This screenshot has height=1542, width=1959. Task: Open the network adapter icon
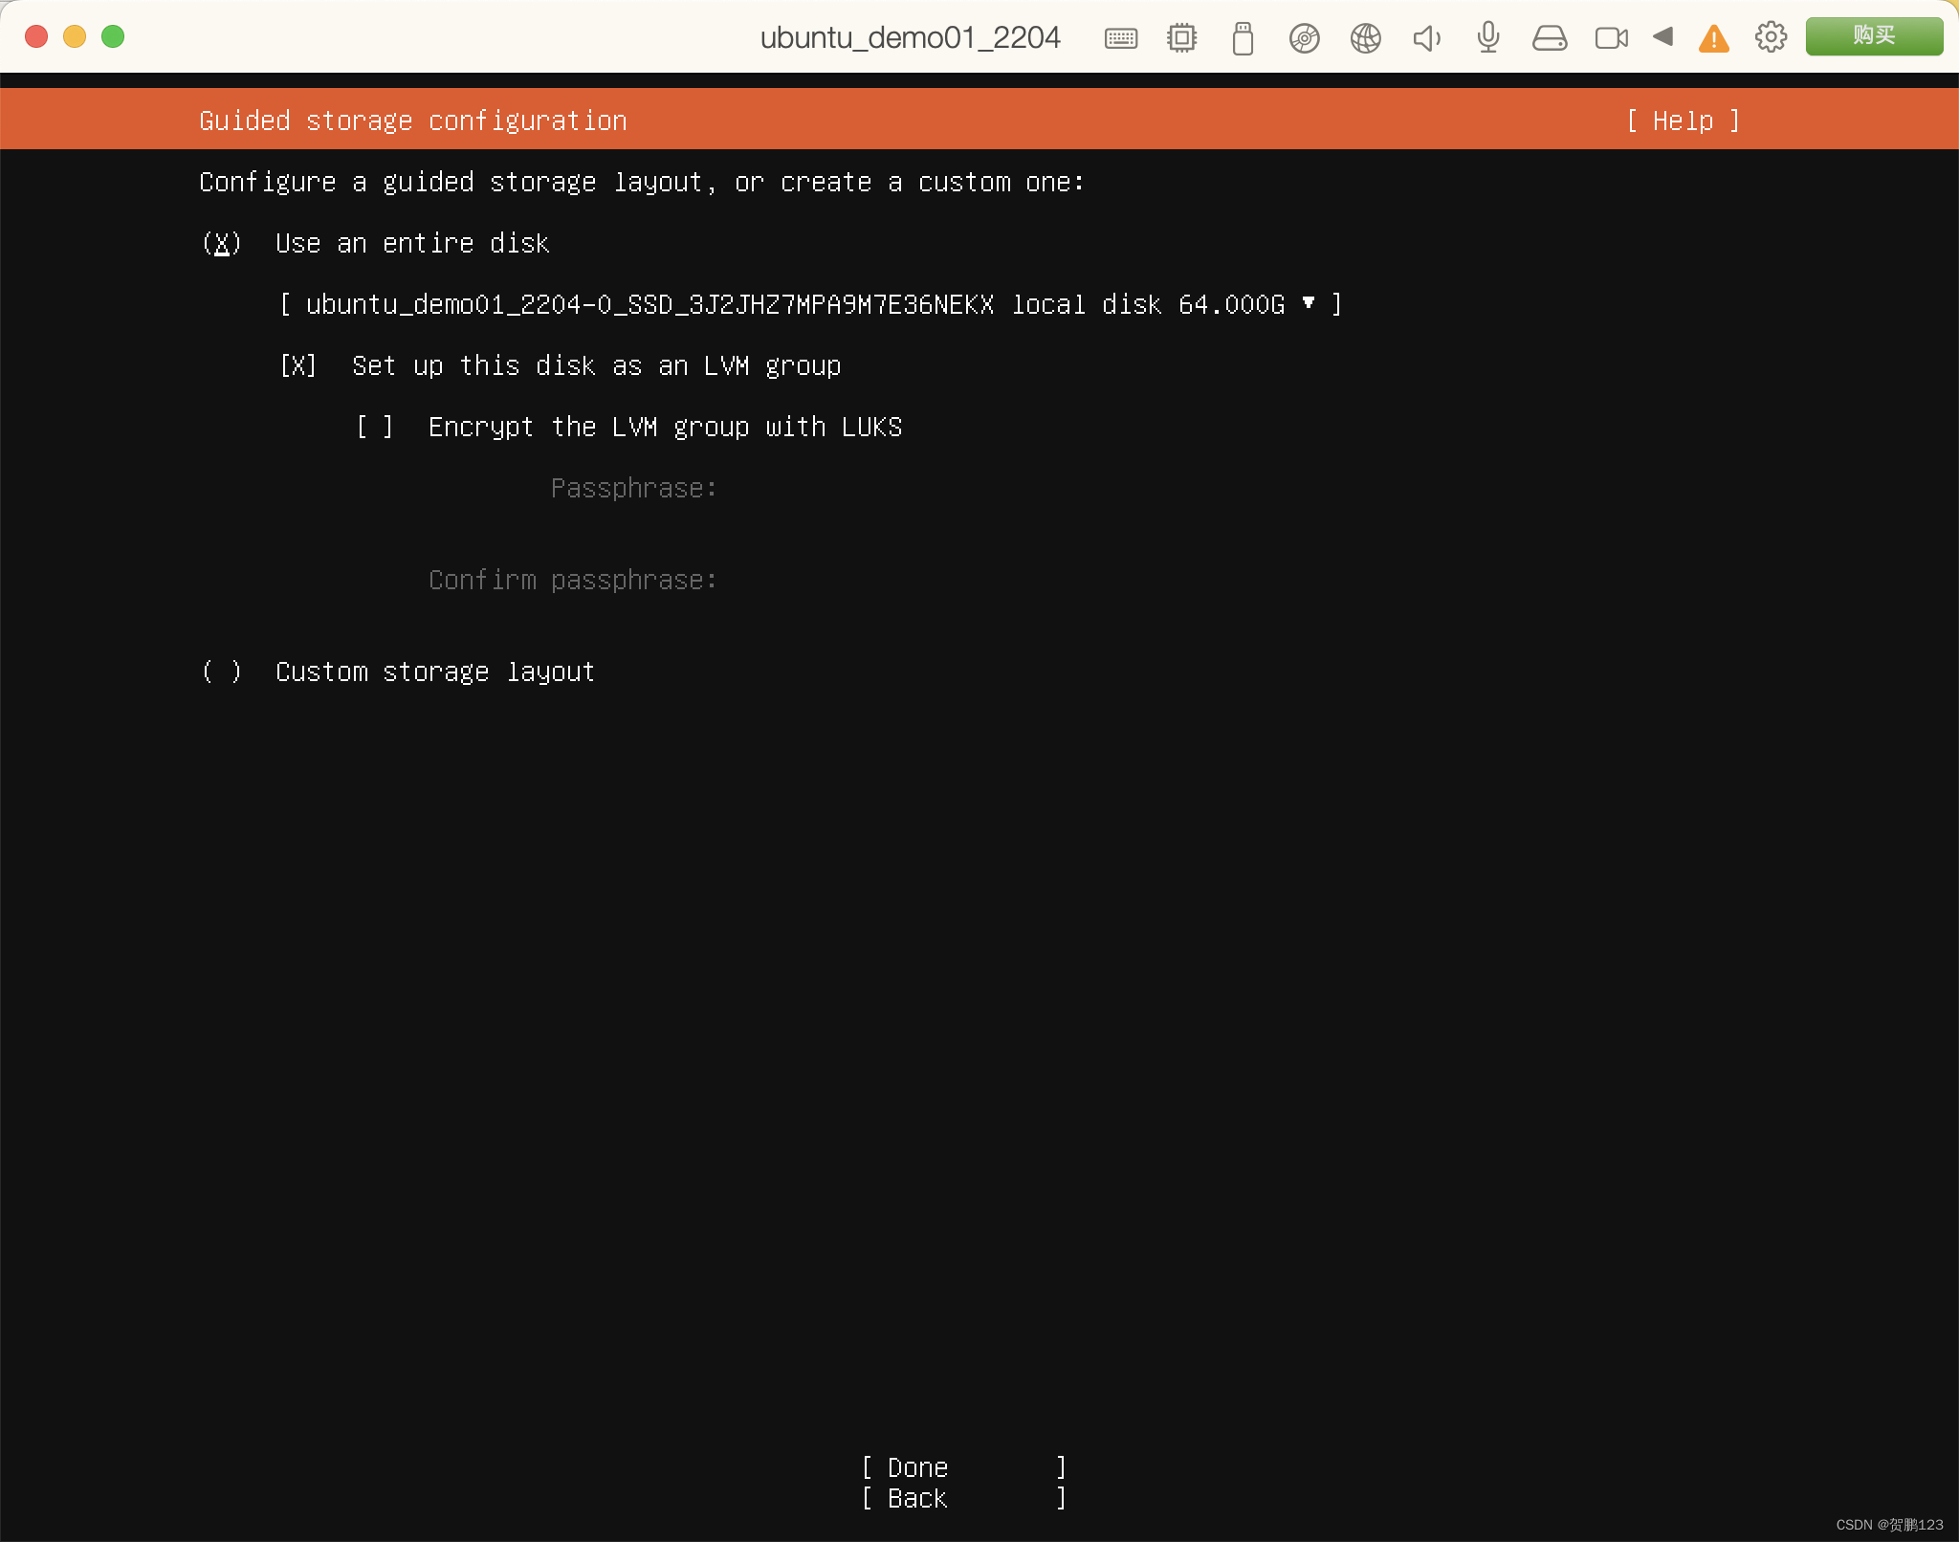click(x=1365, y=36)
